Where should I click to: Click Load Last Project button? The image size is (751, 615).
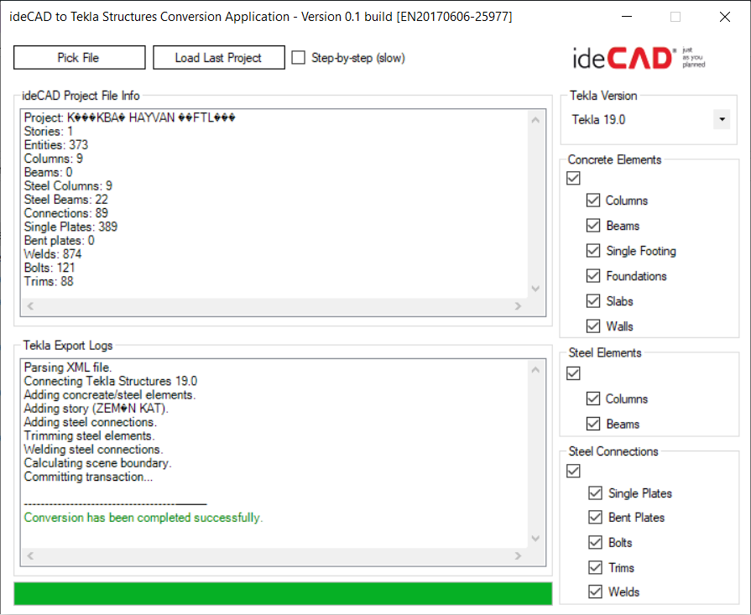(x=219, y=58)
